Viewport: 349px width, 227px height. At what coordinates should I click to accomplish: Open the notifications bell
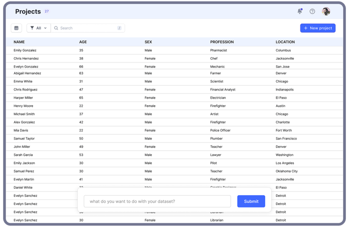point(300,11)
